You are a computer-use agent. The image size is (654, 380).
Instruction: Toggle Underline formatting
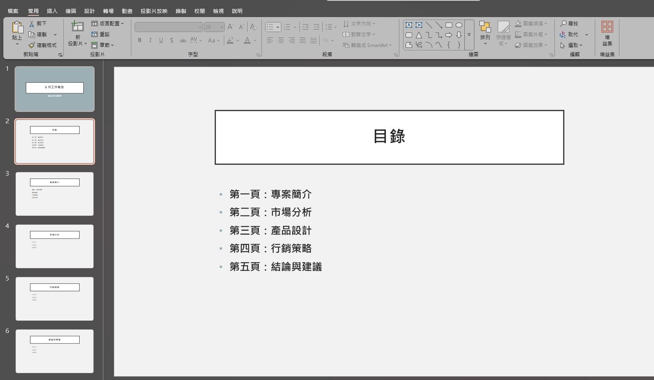[x=161, y=40]
